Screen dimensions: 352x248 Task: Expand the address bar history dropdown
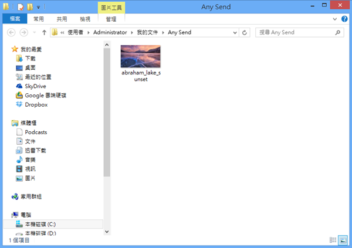point(235,33)
